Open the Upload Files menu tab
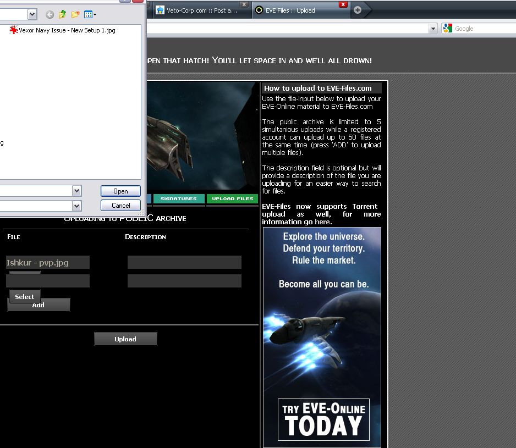Viewport: 516px width, 448px height. coord(233,198)
